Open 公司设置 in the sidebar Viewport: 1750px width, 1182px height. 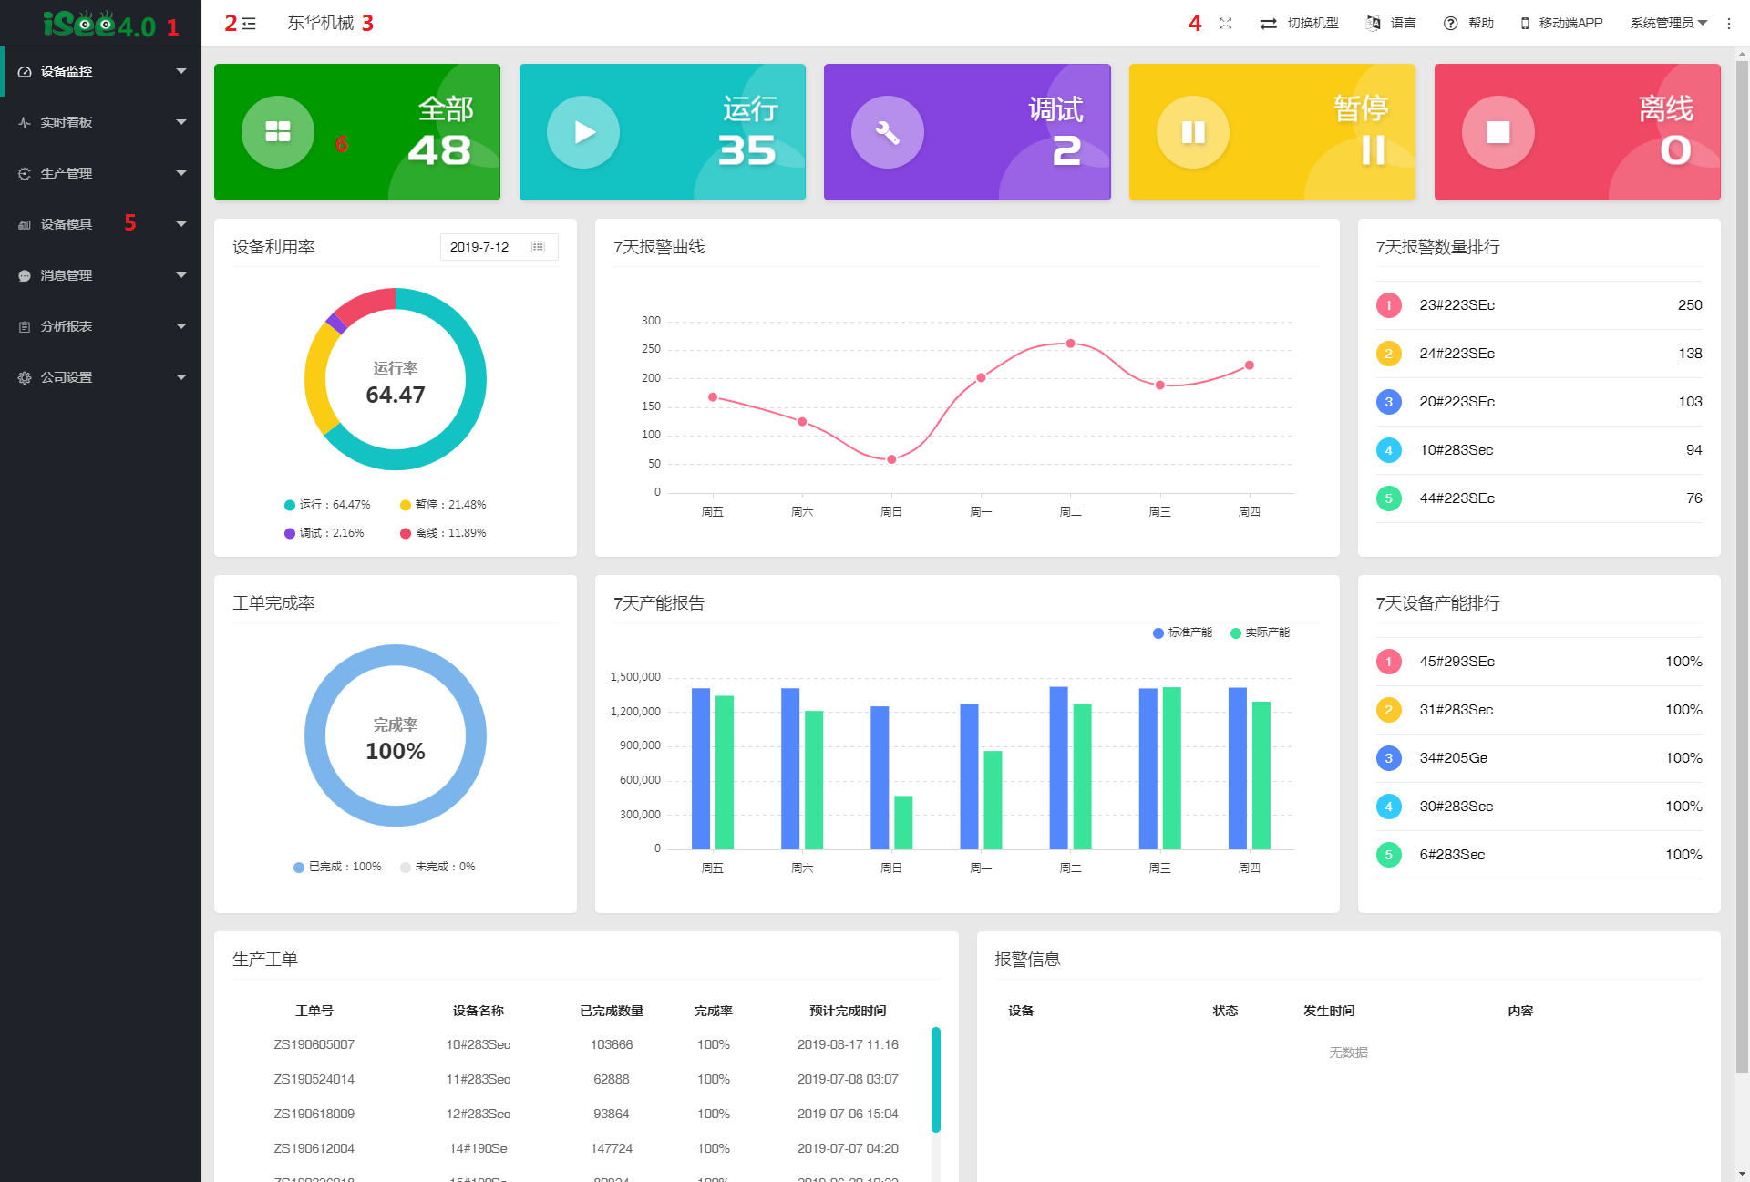[x=67, y=377]
